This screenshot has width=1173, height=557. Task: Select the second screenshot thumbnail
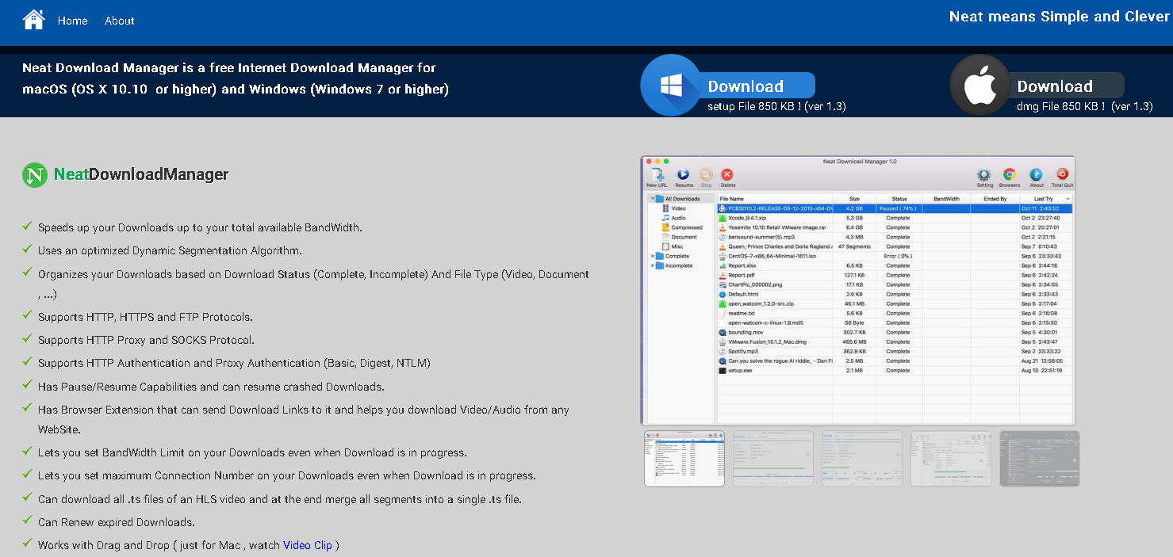(772, 458)
